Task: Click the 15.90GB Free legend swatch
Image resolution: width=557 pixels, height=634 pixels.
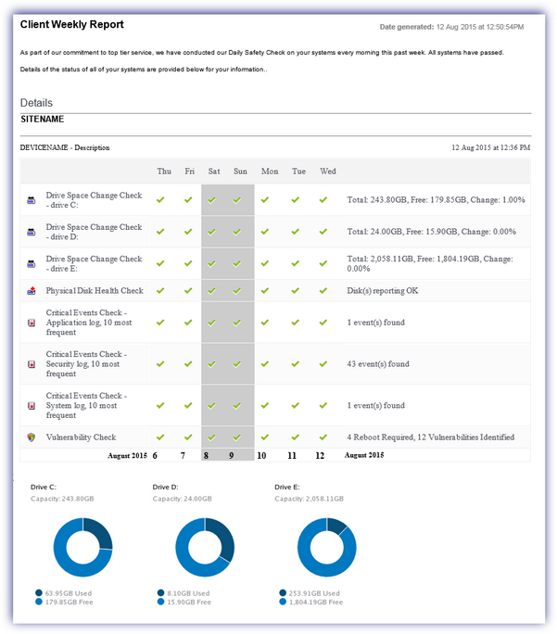Action: 161,602
